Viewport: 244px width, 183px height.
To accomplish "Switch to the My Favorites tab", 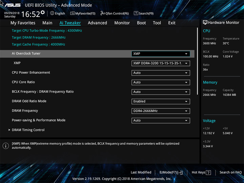I will click(x=23, y=23).
